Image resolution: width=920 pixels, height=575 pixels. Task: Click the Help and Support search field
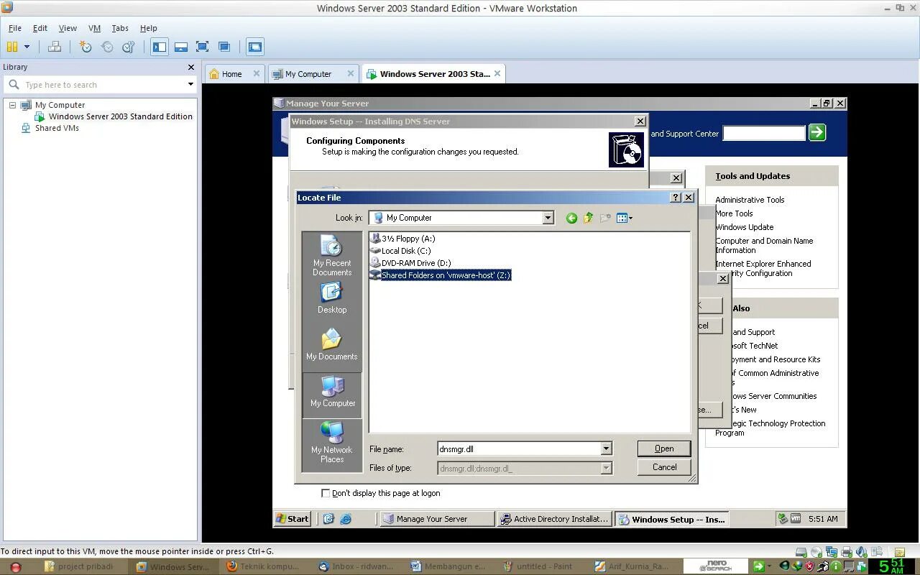click(764, 133)
